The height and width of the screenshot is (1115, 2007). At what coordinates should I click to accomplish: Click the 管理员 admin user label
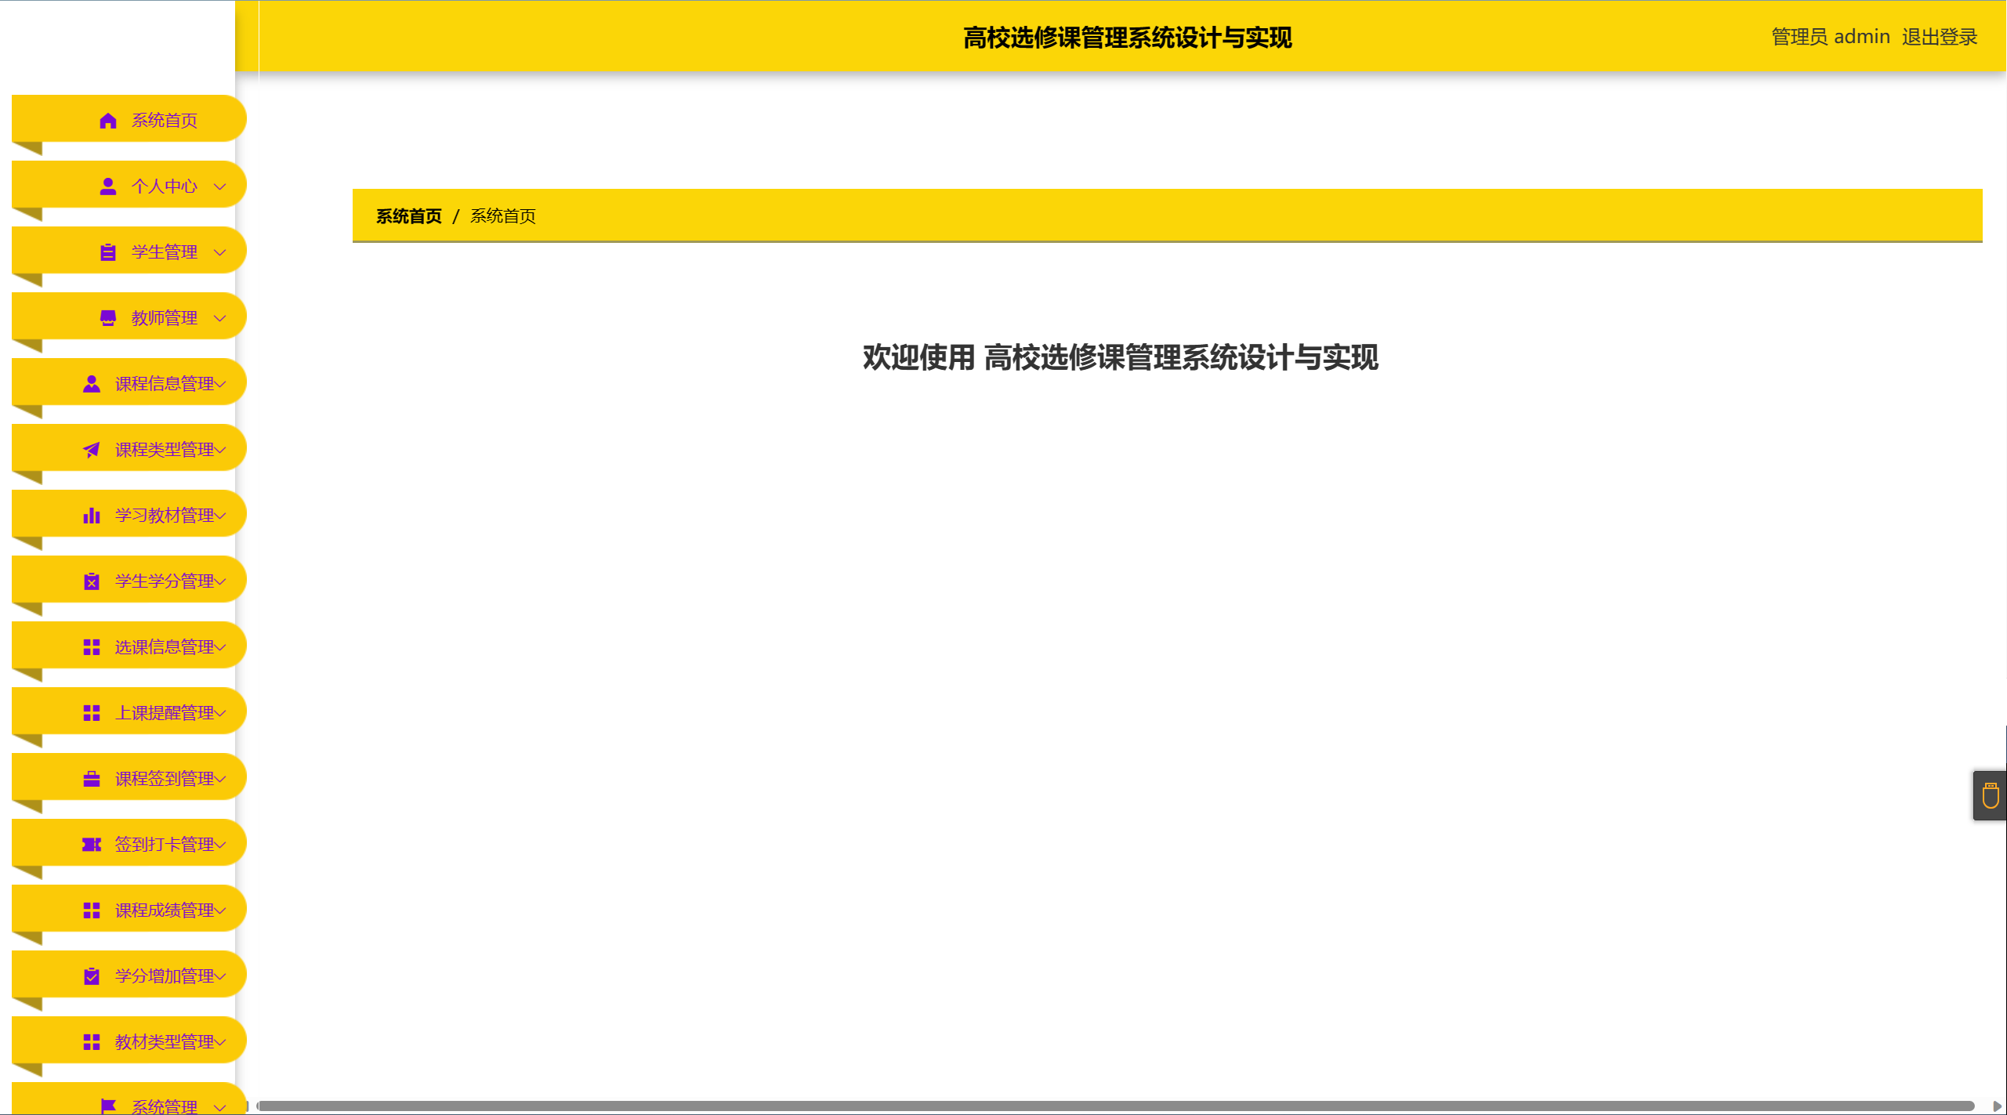[x=1830, y=37]
